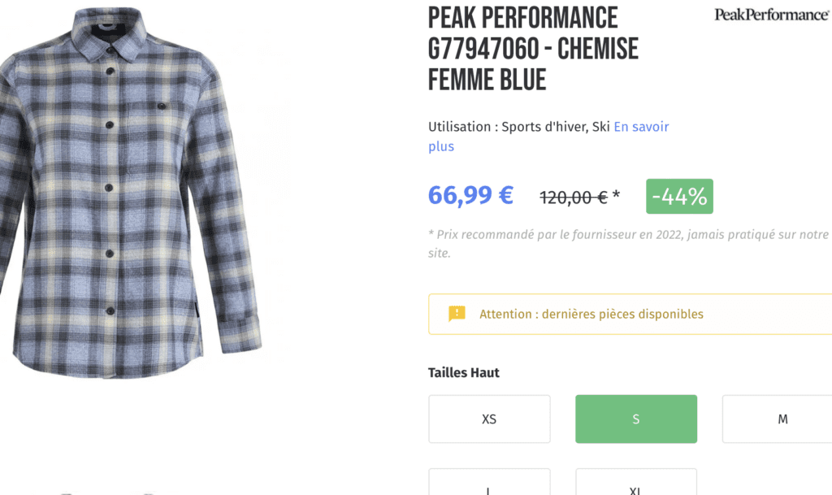Click the PeakPerformance brand logo

pos(769,14)
